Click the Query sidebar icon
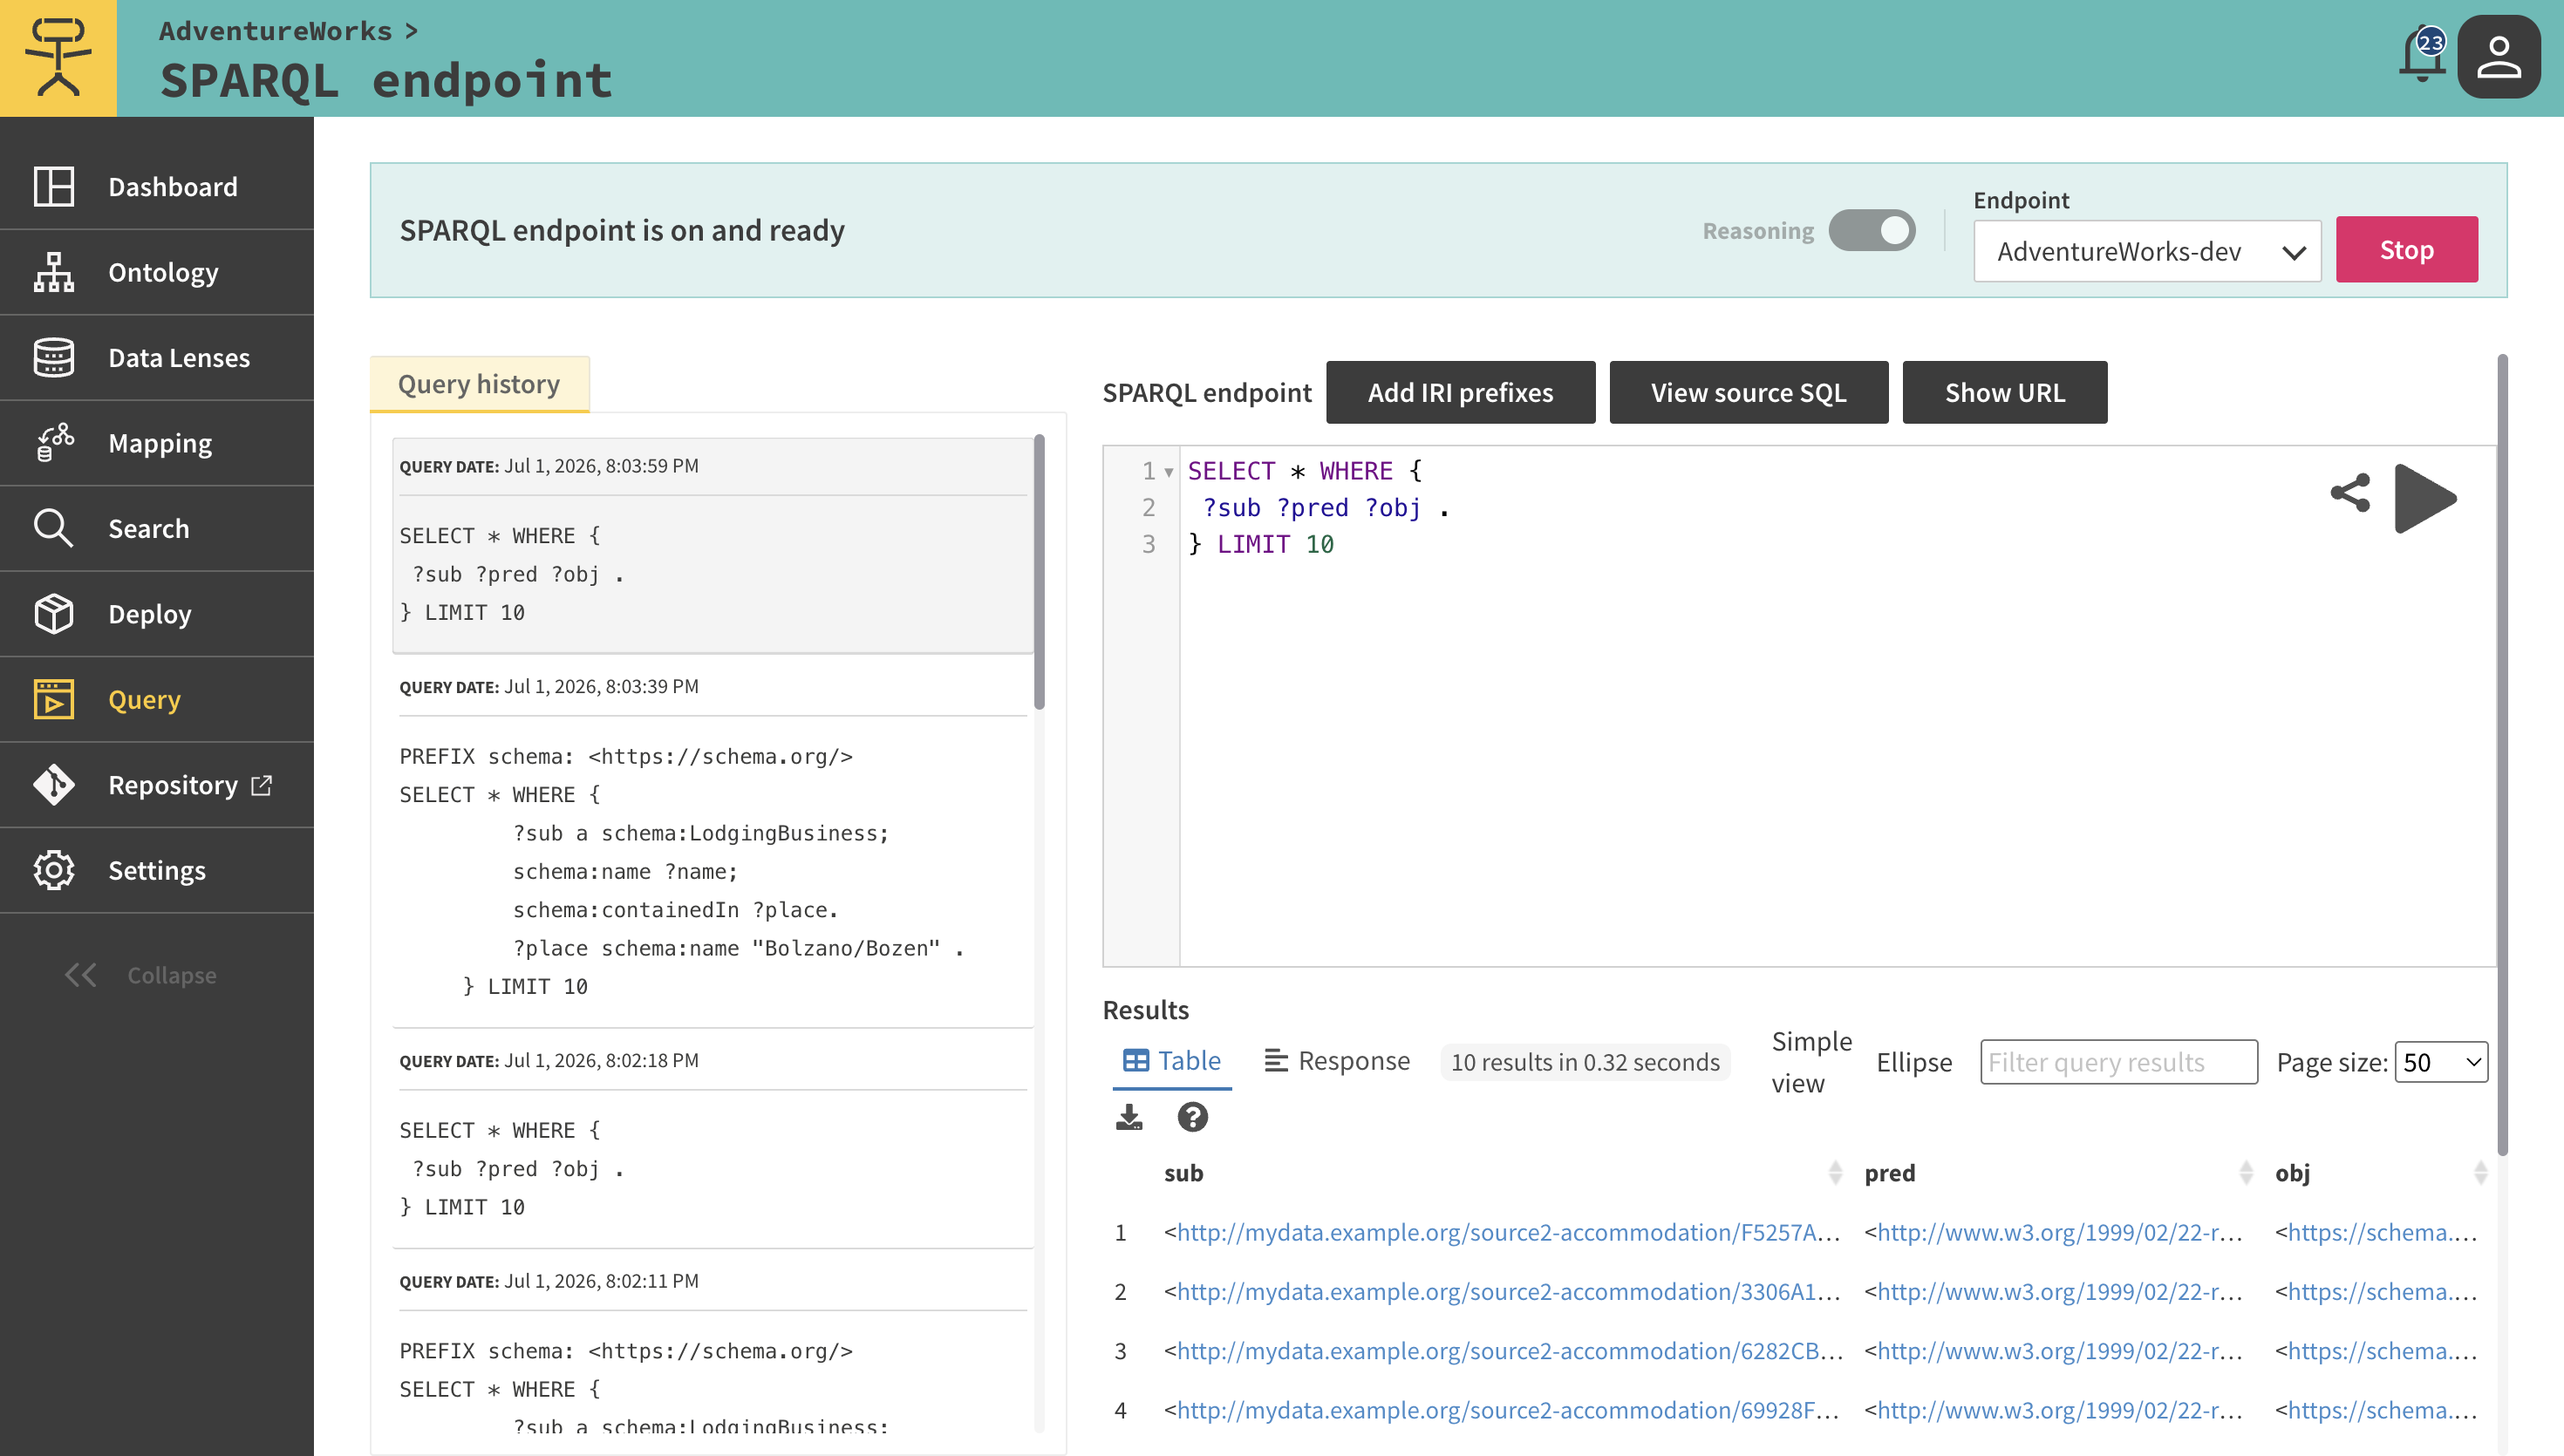2564x1456 pixels. coord(54,699)
